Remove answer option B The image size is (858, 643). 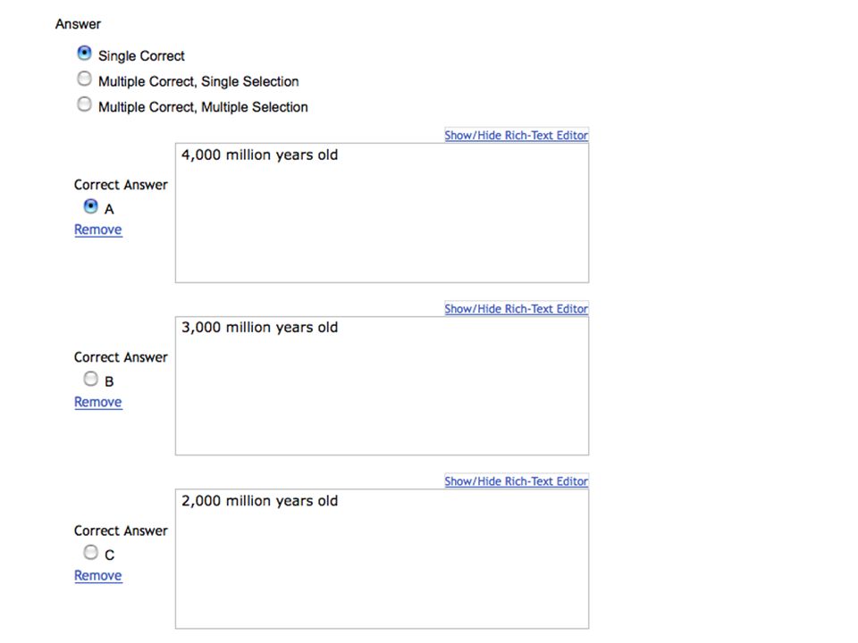click(x=98, y=402)
